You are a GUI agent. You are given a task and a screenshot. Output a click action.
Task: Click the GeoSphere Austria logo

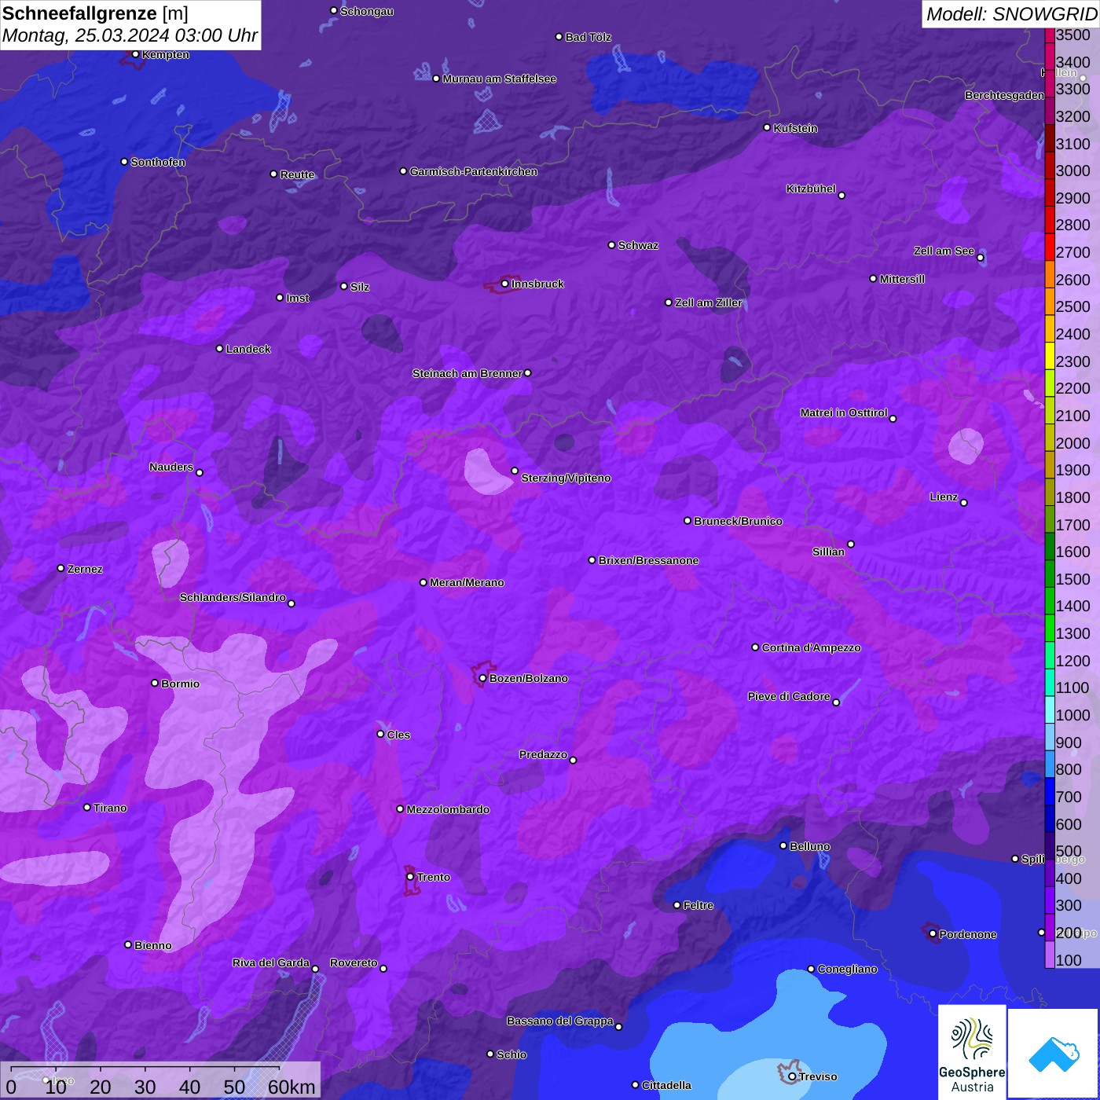(x=972, y=1053)
